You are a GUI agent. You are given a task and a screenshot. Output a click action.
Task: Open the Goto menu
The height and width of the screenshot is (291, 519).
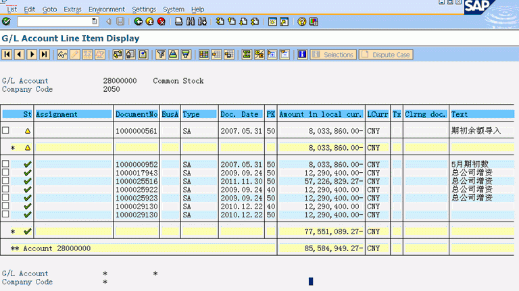pyautogui.click(x=49, y=9)
